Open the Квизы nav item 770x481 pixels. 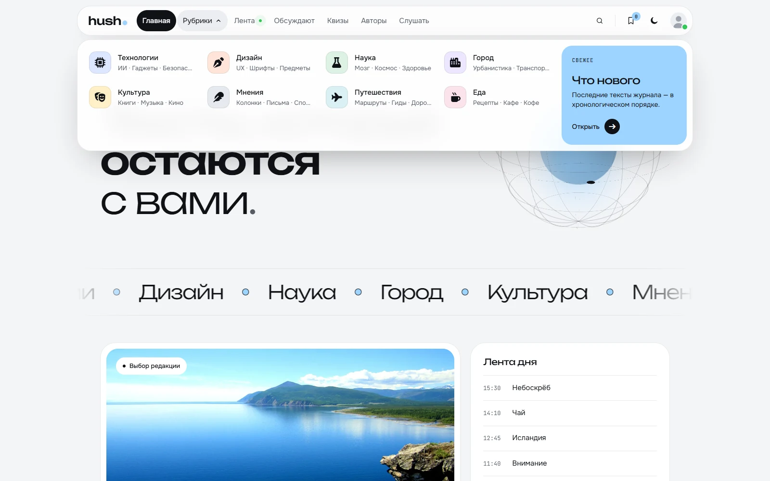click(338, 21)
